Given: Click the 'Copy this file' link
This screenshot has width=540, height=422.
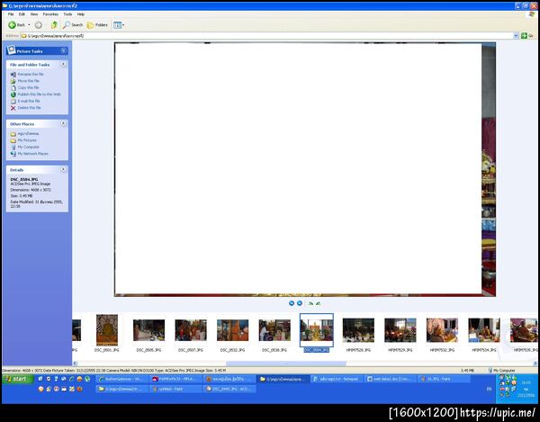Looking at the screenshot, I should pyautogui.click(x=28, y=88).
